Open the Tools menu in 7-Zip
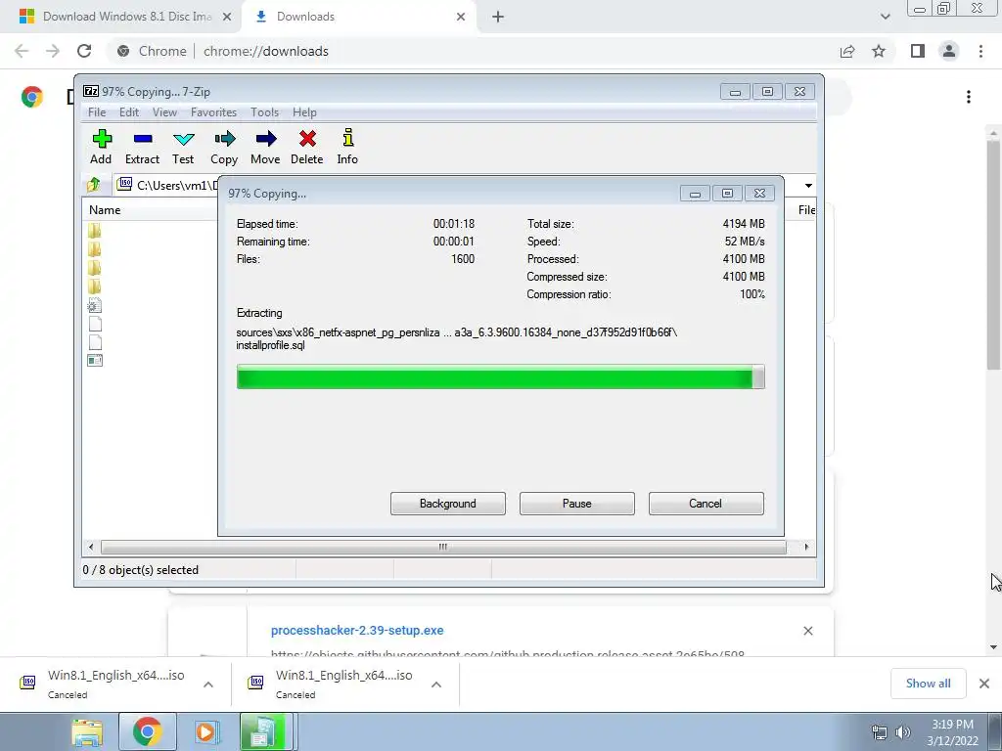 [x=264, y=112]
